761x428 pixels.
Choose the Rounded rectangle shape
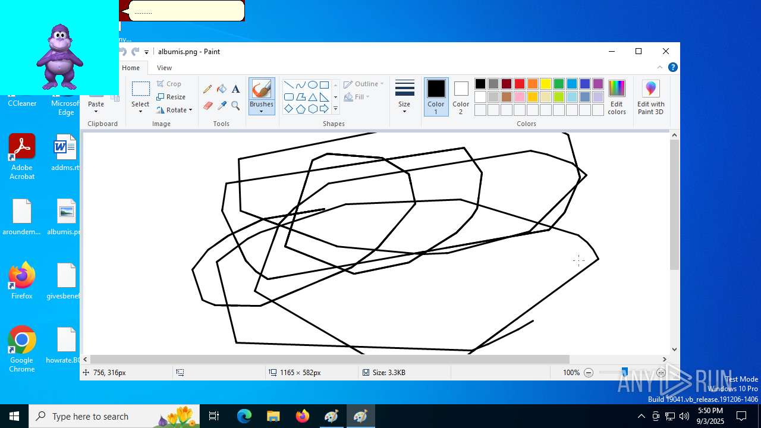[288, 97]
